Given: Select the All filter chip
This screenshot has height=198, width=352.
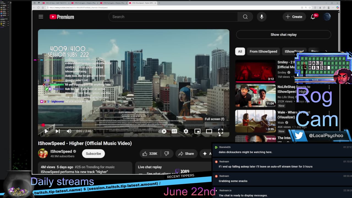Looking at the screenshot, I should 240,51.
